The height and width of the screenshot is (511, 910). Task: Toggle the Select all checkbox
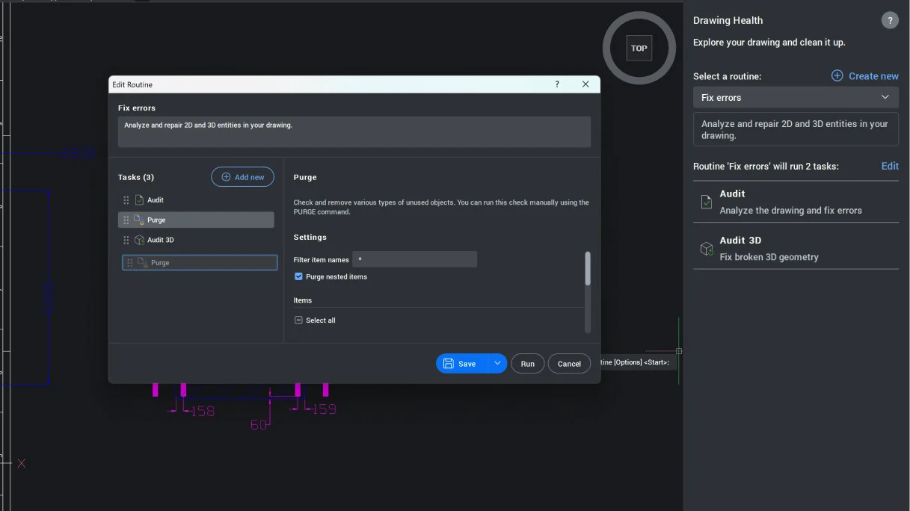tap(298, 320)
